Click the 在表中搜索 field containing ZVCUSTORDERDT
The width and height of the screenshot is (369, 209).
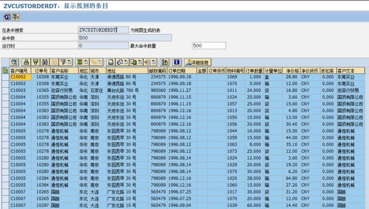point(104,30)
